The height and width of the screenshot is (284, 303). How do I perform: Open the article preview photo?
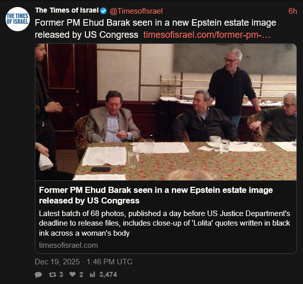point(166,112)
